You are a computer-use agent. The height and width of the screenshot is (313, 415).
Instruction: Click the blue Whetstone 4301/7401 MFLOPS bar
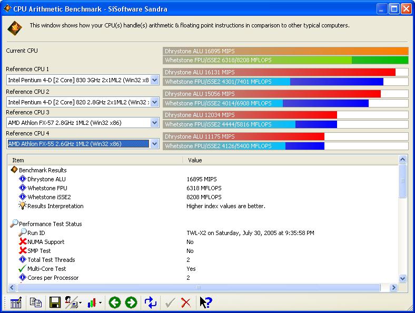[285, 82]
